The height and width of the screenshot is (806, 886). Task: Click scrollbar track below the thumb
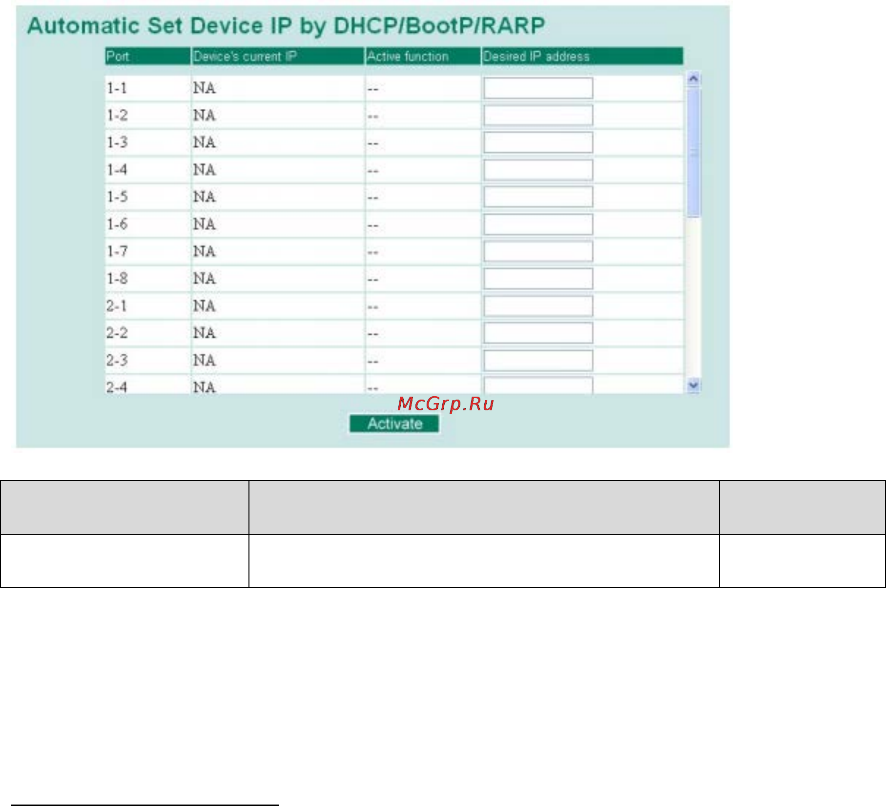coord(693,298)
